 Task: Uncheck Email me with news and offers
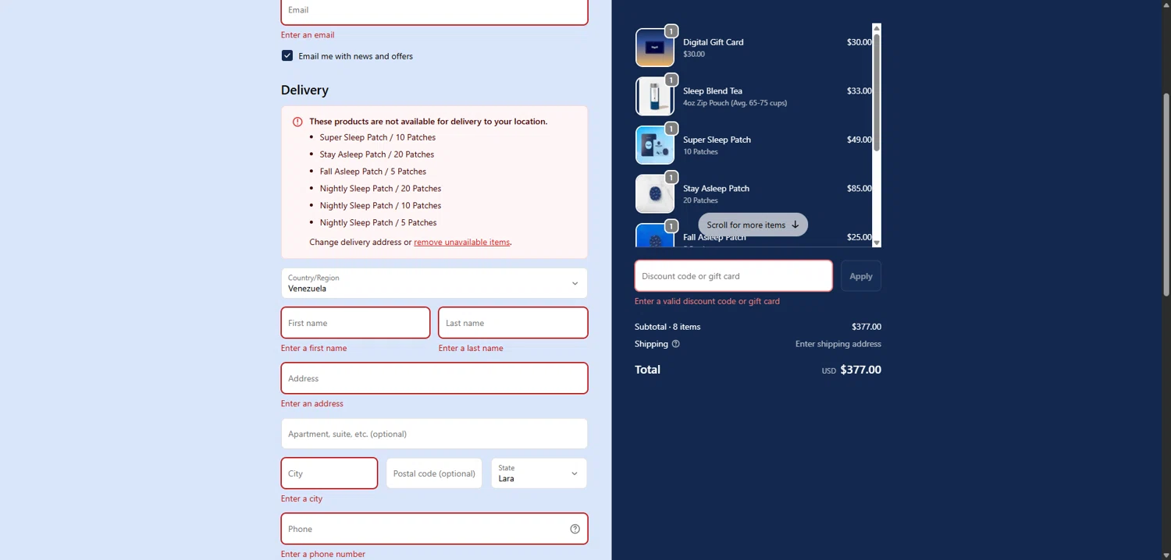point(287,56)
